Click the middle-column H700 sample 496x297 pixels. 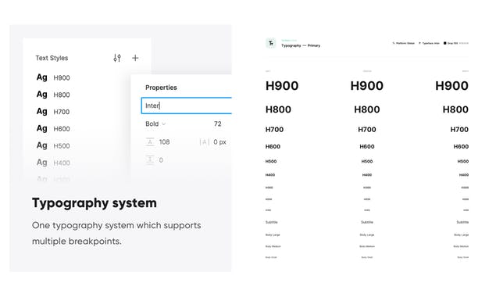tap(367, 130)
